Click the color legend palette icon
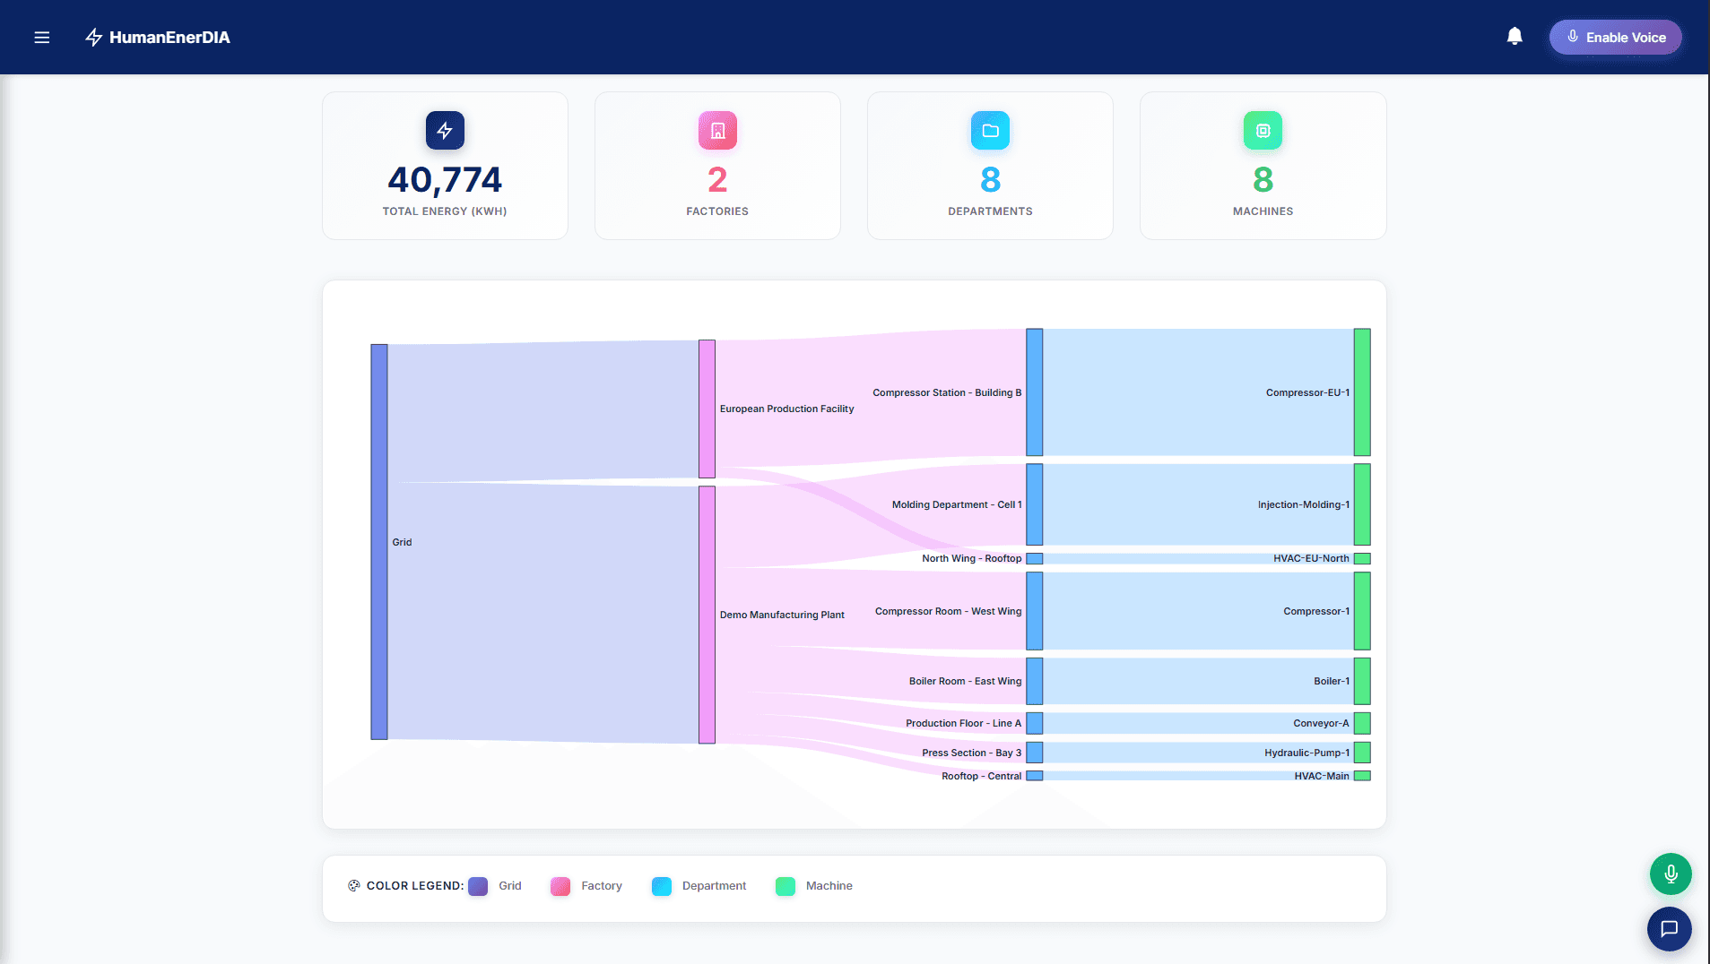 click(x=353, y=885)
